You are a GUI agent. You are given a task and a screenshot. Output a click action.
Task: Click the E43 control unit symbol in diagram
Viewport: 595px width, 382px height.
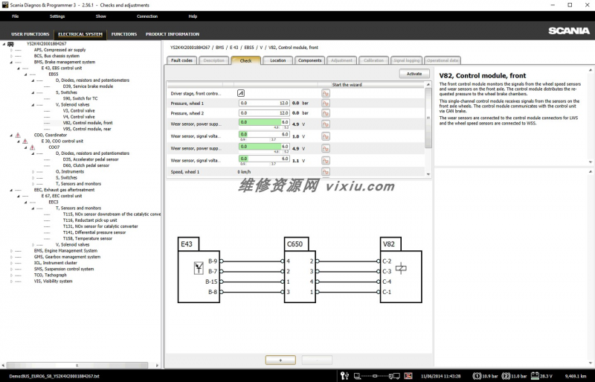click(x=199, y=268)
